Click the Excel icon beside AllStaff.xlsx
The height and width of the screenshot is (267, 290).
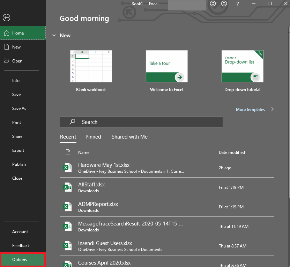point(67,187)
